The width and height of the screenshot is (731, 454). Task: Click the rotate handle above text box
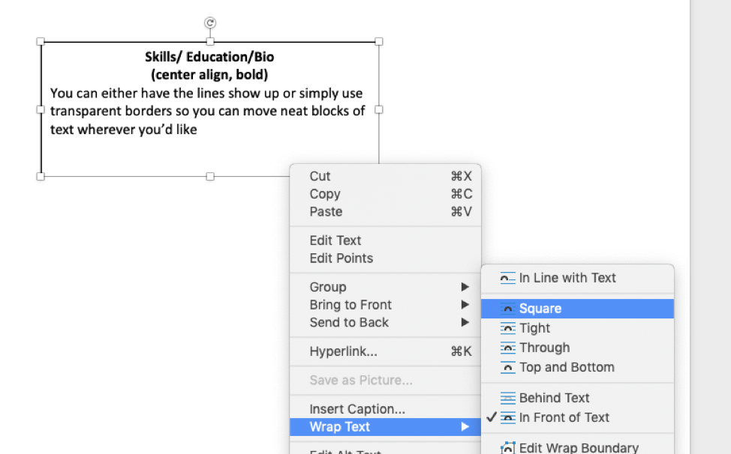click(210, 22)
